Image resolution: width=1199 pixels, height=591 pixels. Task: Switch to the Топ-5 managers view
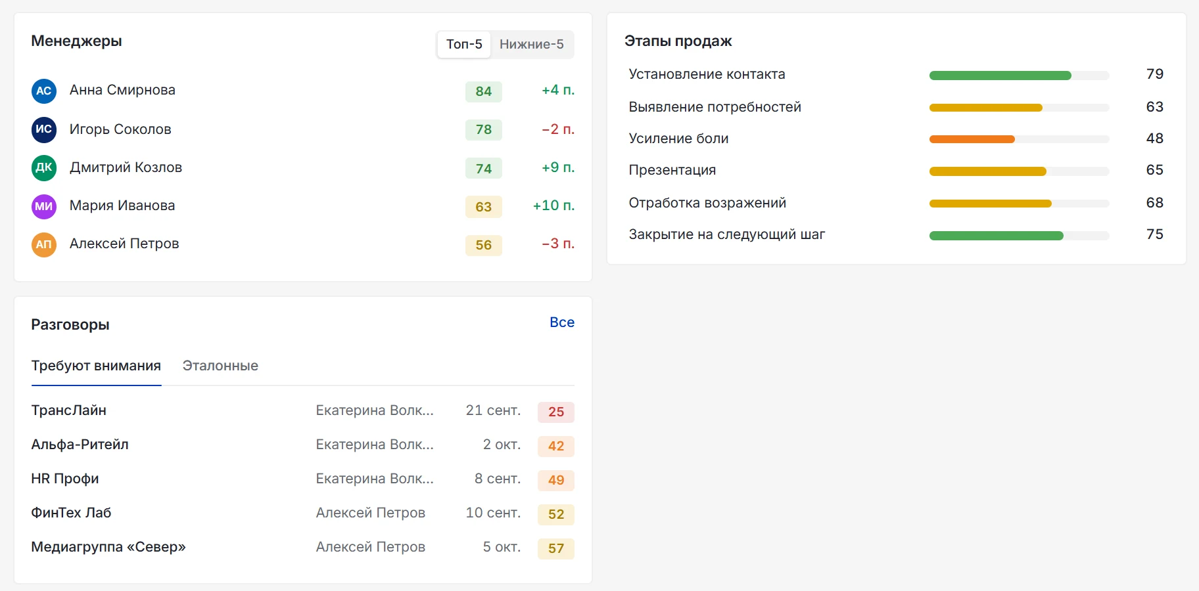coord(464,44)
